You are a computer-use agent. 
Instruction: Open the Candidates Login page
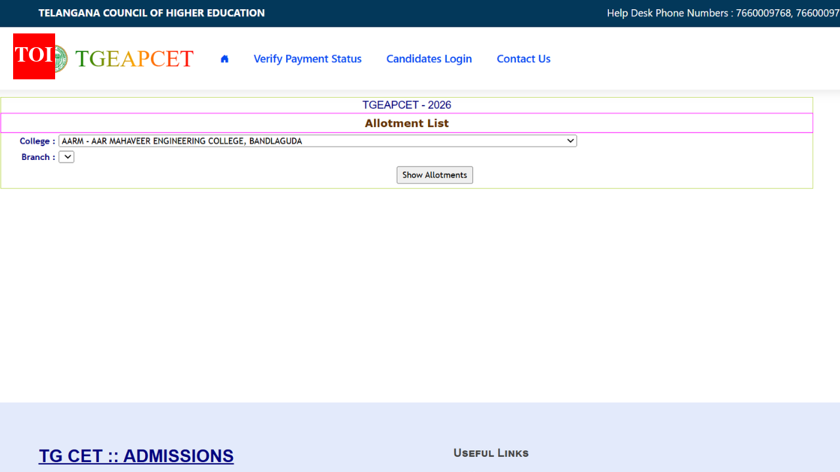429,59
